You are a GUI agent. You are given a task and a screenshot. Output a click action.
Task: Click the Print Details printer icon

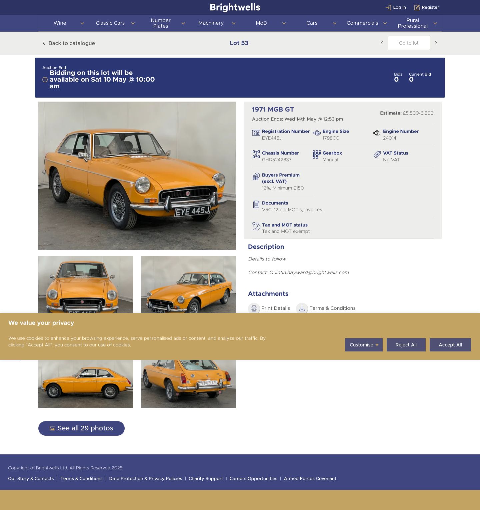coord(254,308)
